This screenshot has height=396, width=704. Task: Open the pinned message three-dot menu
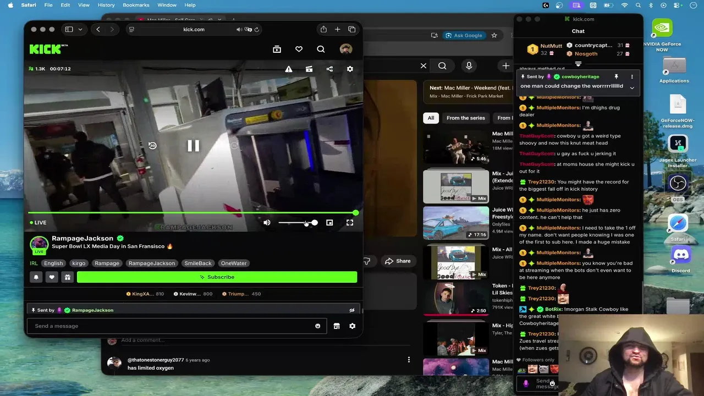coord(632,76)
